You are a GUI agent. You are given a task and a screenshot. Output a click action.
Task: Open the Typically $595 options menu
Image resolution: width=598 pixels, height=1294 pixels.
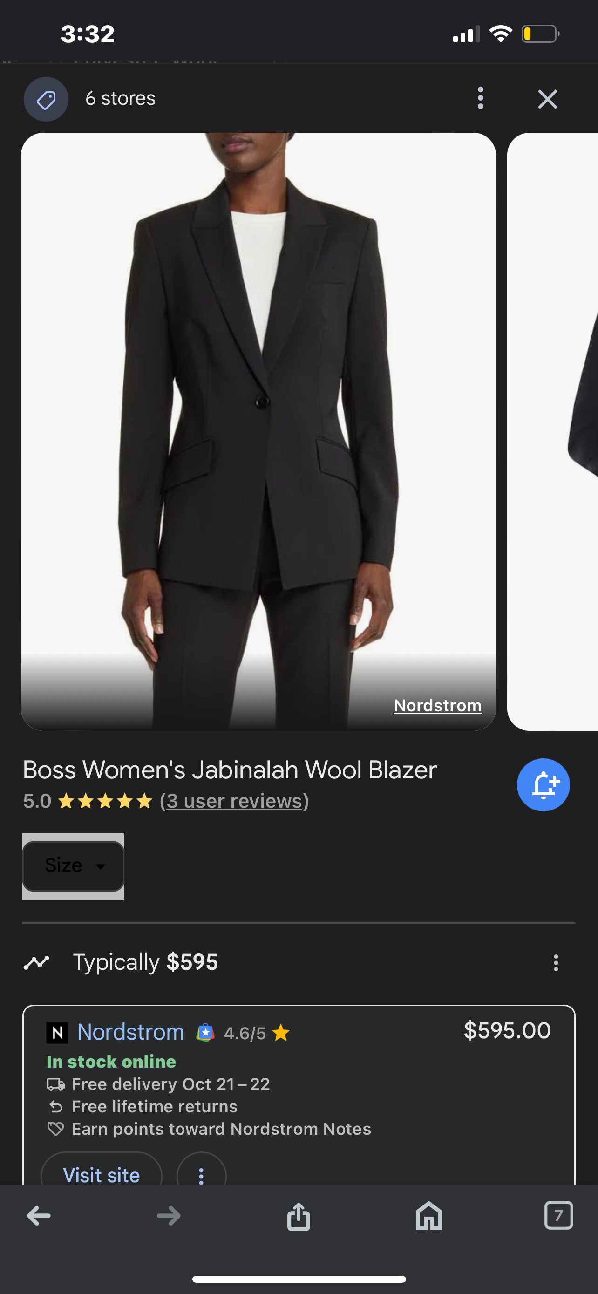tap(555, 963)
